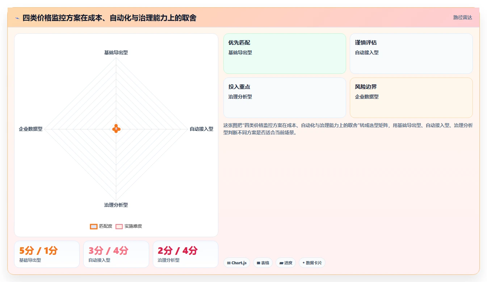Click the icon beside the header title

point(17,18)
